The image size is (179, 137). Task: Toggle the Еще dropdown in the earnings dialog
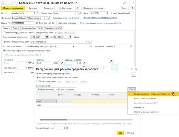point(132,89)
